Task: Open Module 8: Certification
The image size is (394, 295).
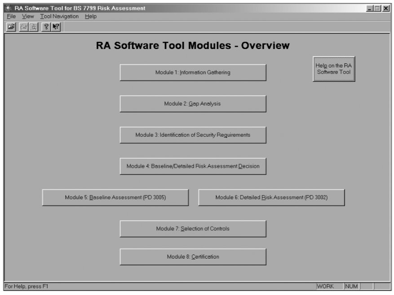Action: coord(193,257)
